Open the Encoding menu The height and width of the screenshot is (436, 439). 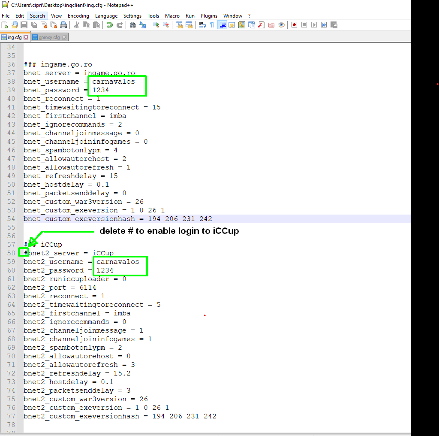click(78, 16)
